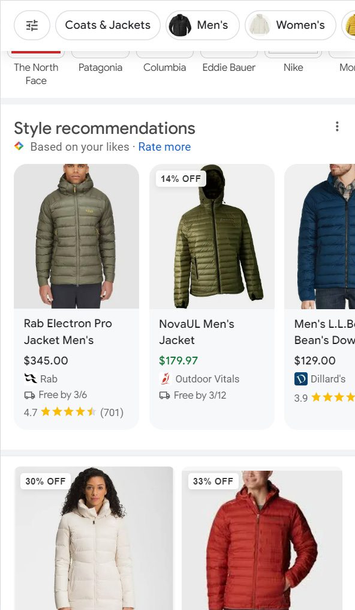
Task: Click the 14% OFF badge
Action: (x=180, y=178)
